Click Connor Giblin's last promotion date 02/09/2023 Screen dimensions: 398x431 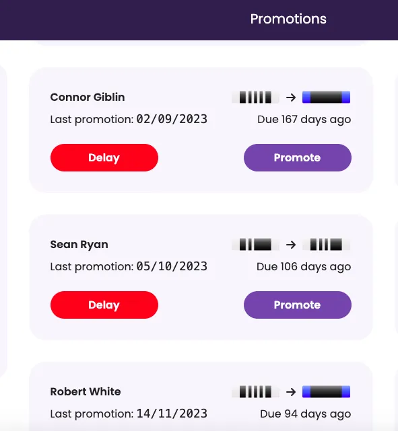pos(172,119)
